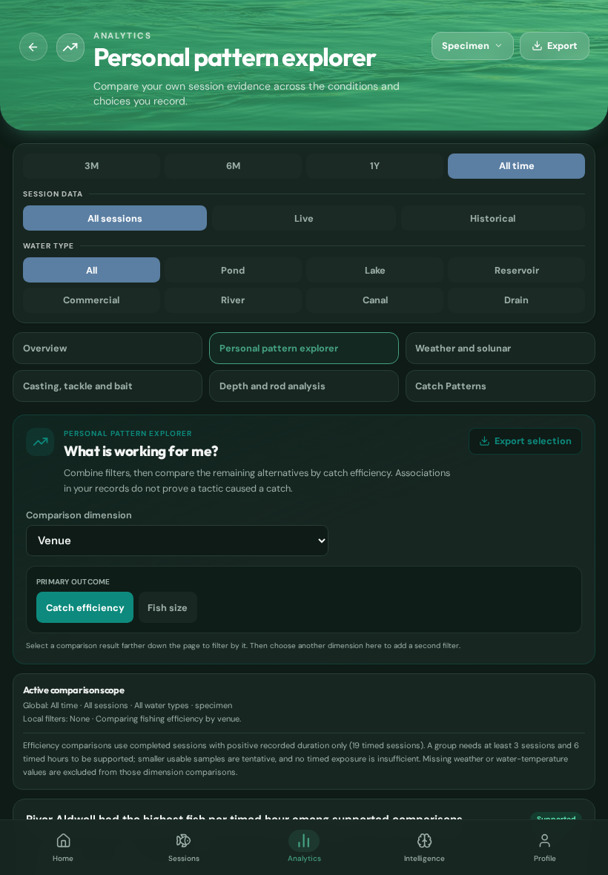Switch session data to Live
This screenshot has height=875, width=608.
(x=304, y=218)
